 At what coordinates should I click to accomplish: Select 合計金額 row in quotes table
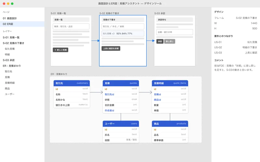pos(121,105)
